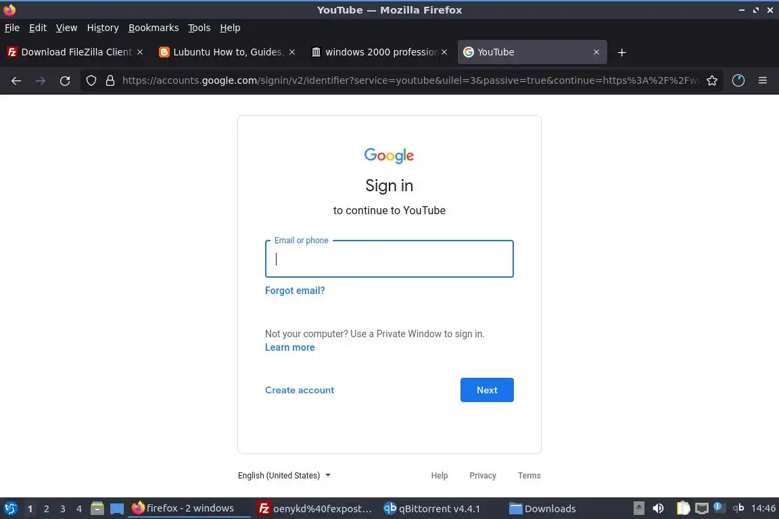
Task: Close the Download FileZilla Client tab
Action: tap(140, 52)
